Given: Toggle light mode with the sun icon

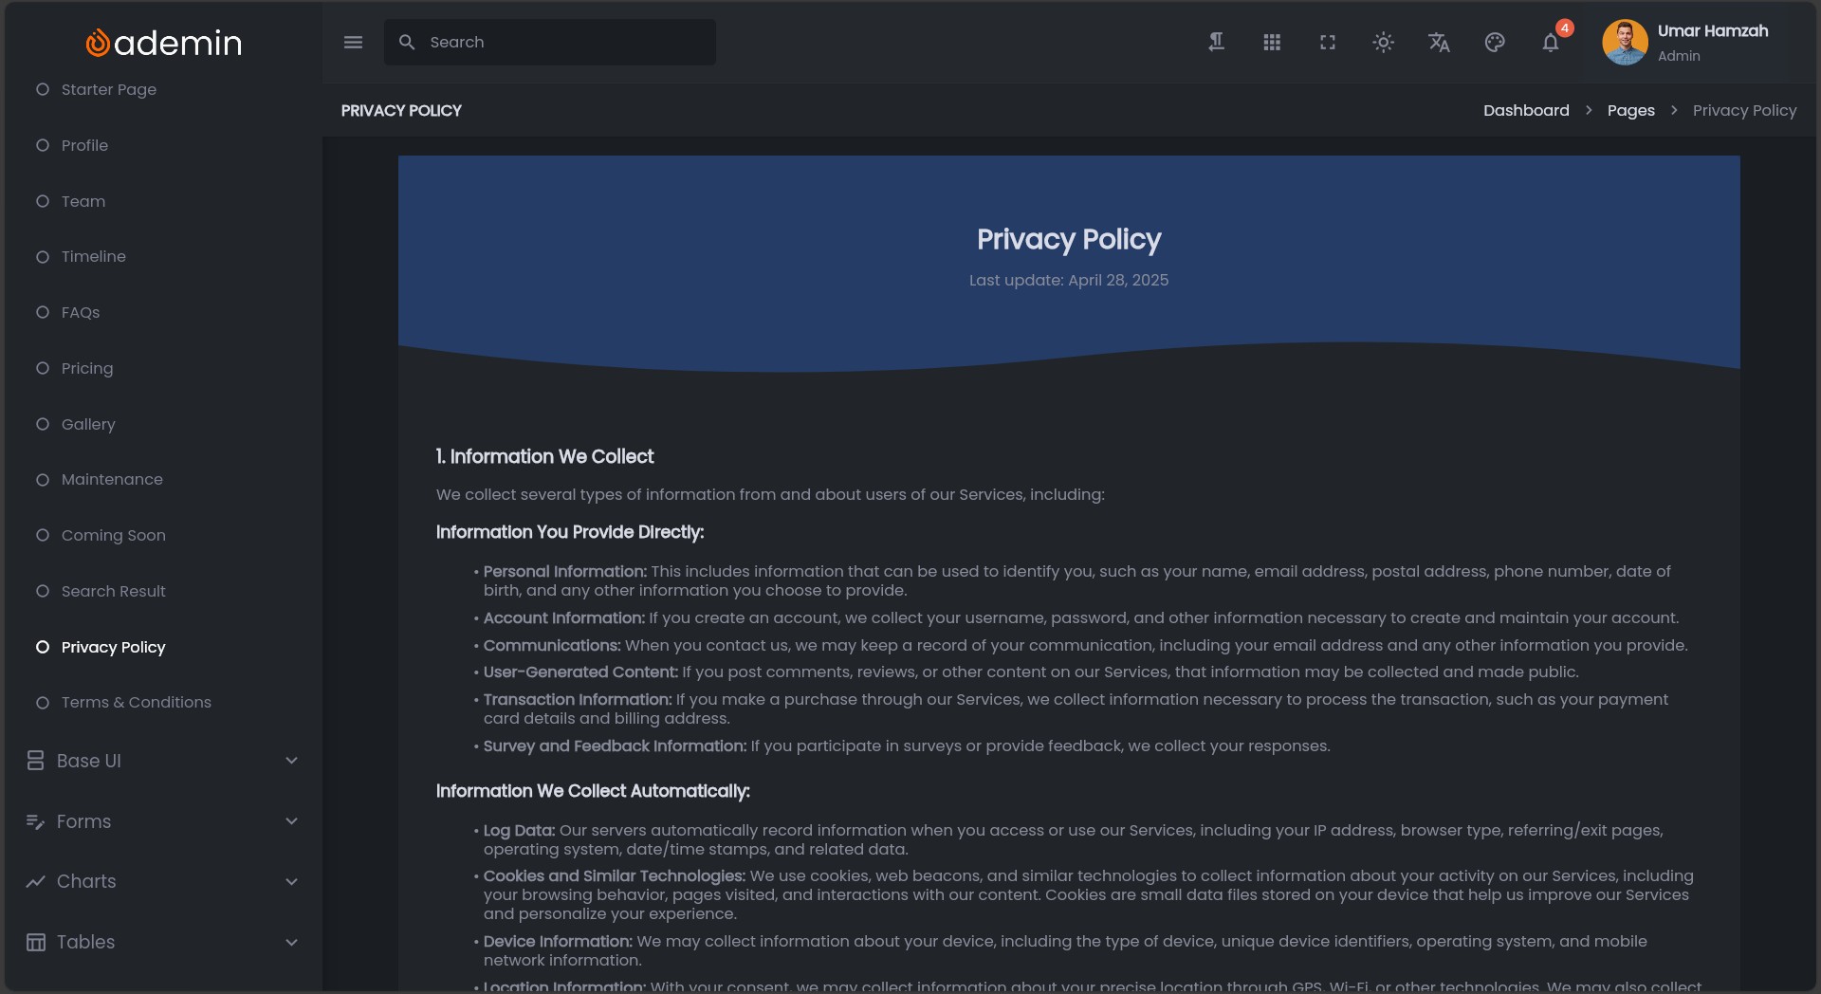Looking at the screenshot, I should coord(1383,43).
